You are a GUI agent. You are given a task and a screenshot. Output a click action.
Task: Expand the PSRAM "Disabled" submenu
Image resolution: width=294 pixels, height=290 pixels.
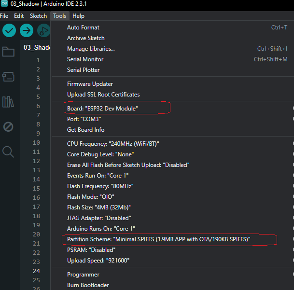173,250
